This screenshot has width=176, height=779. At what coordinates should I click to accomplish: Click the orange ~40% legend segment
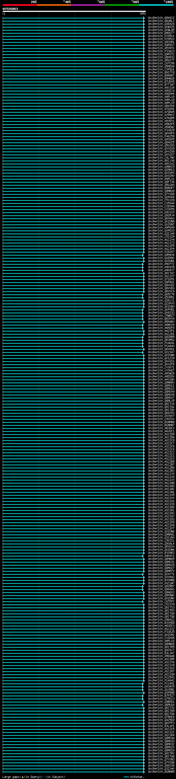54,5
